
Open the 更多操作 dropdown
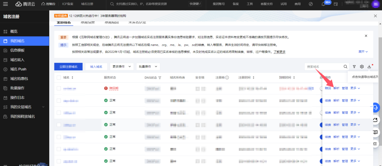[x=122, y=67]
